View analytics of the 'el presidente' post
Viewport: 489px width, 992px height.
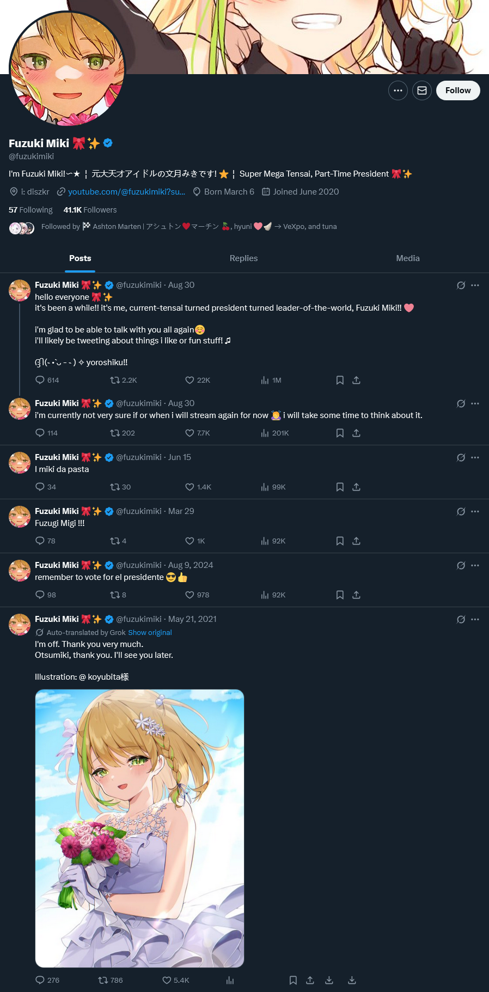[273, 595]
